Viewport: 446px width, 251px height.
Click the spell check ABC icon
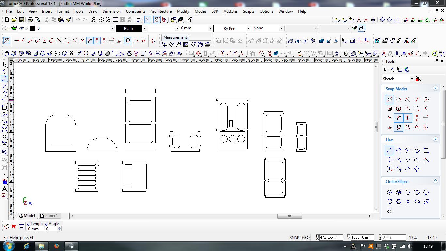pyautogui.click(x=139, y=20)
